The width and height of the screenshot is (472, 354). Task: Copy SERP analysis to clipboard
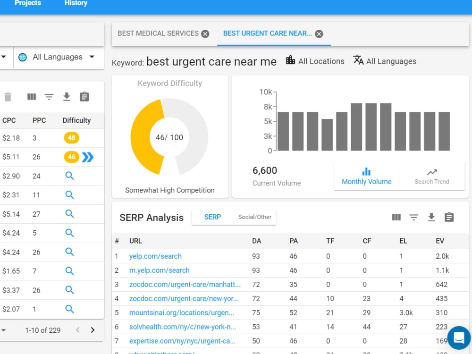click(449, 217)
